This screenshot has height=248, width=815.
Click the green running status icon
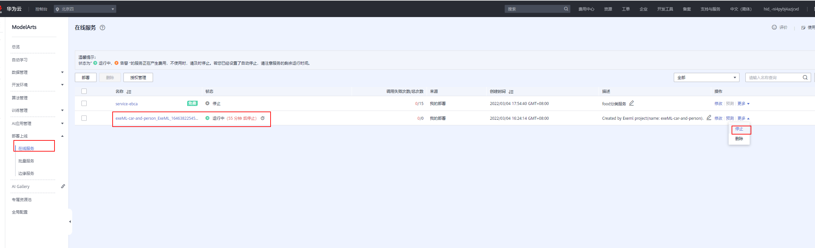(207, 118)
